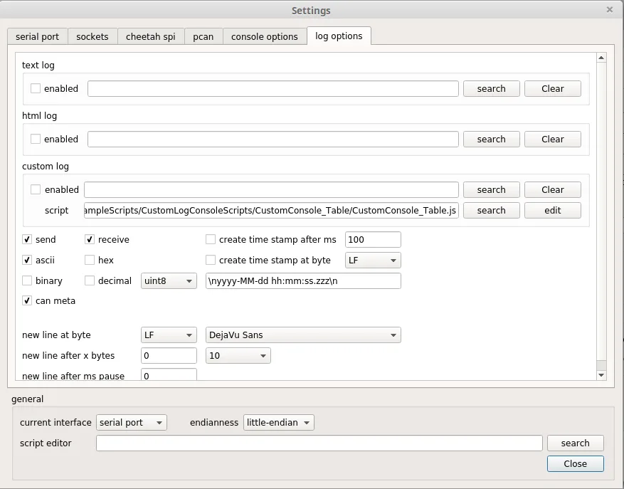Click the script editor path field

(319, 443)
